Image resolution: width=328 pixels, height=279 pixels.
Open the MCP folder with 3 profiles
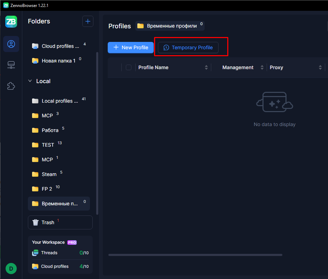click(59, 116)
